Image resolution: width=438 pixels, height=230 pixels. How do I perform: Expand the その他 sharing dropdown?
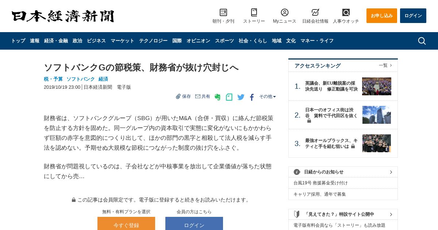click(x=268, y=96)
